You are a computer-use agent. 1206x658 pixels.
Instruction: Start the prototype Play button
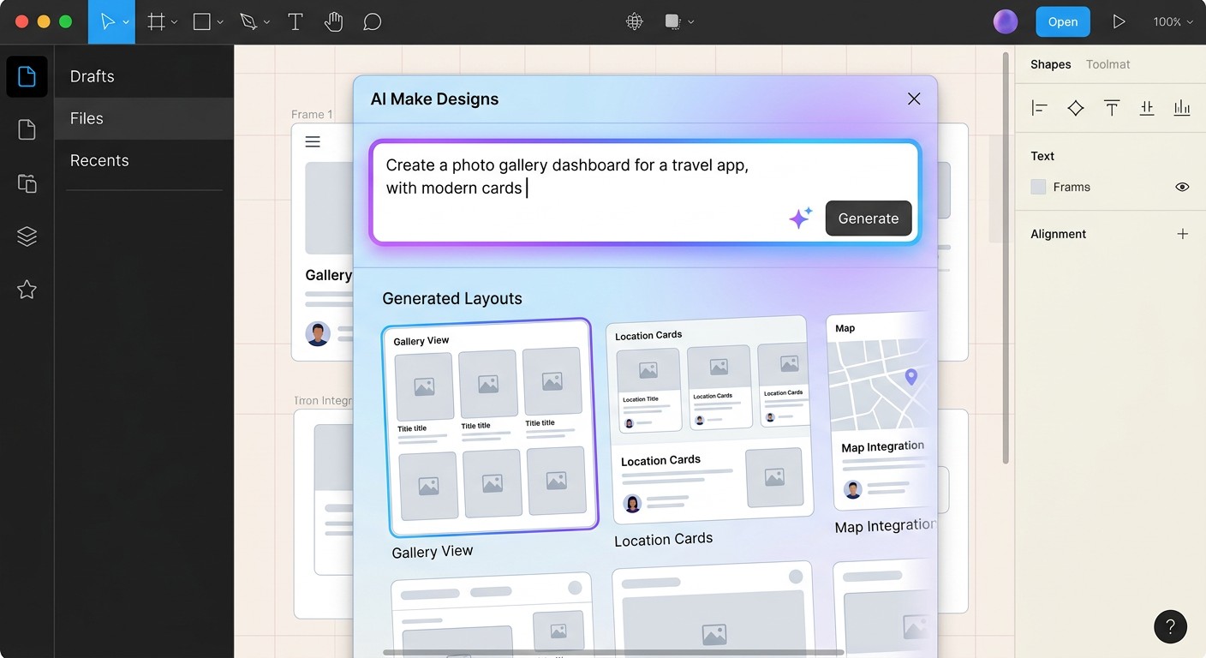[1119, 21]
